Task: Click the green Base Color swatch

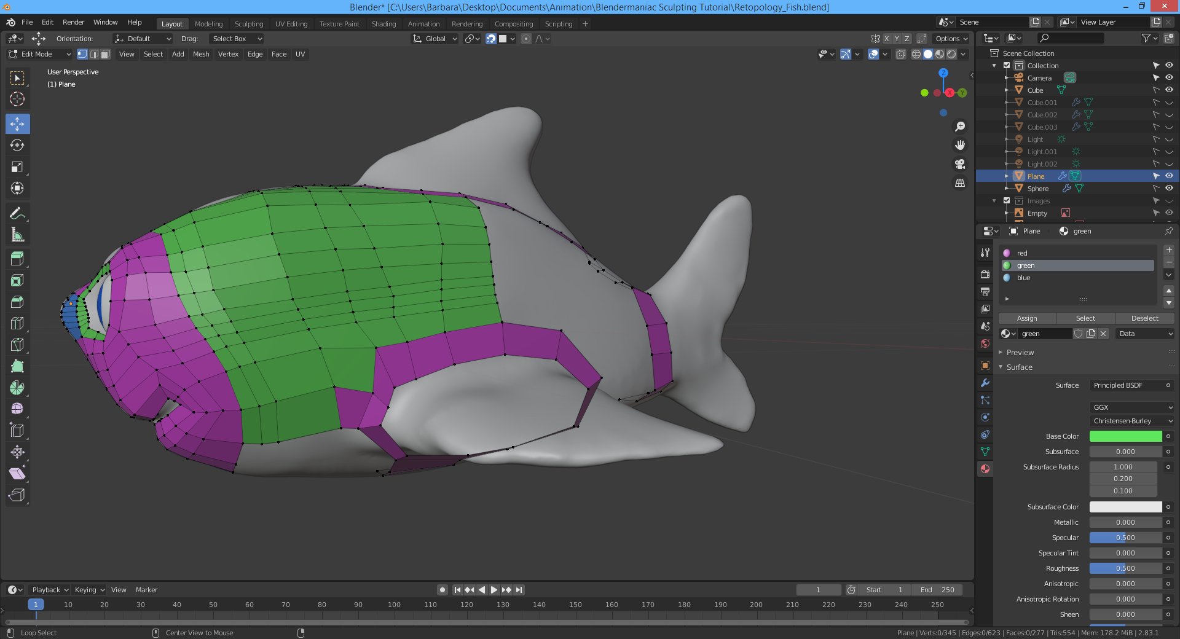Action: click(1125, 436)
